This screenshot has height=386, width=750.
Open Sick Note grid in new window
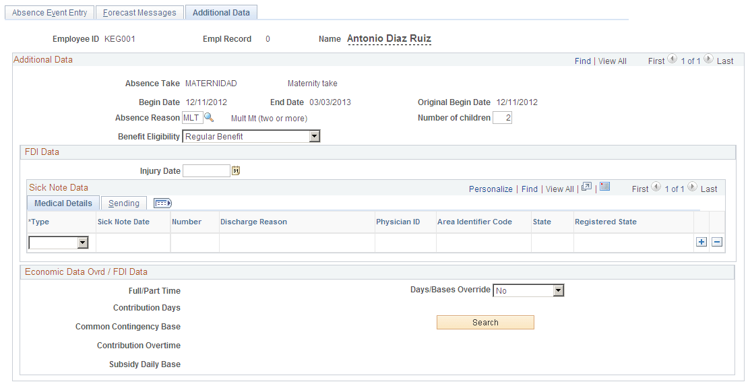(586, 187)
